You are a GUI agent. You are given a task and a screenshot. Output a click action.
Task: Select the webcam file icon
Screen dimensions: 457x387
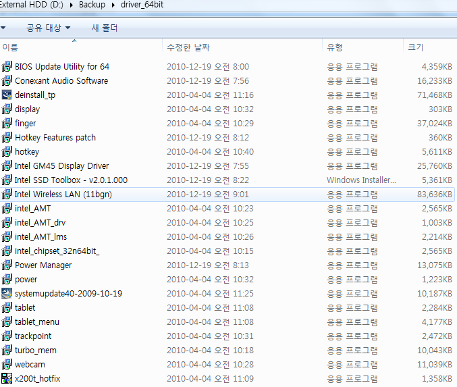[7, 365]
